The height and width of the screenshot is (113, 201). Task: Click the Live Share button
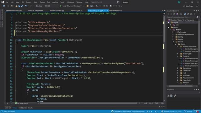click(188, 6)
